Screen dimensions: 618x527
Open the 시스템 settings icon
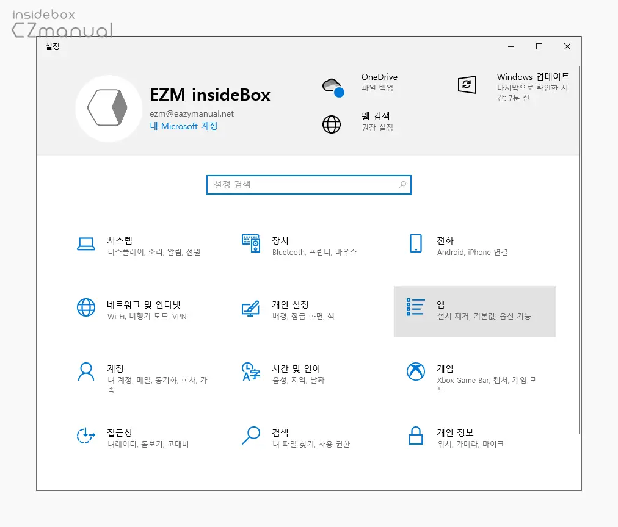click(x=86, y=245)
